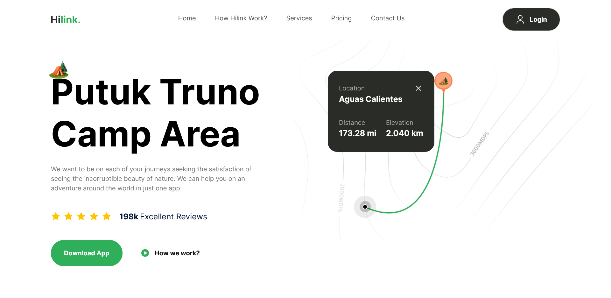The height and width of the screenshot is (298, 611).
Task: Click the Distance label in card
Action: pyautogui.click(x=352, y=123)
